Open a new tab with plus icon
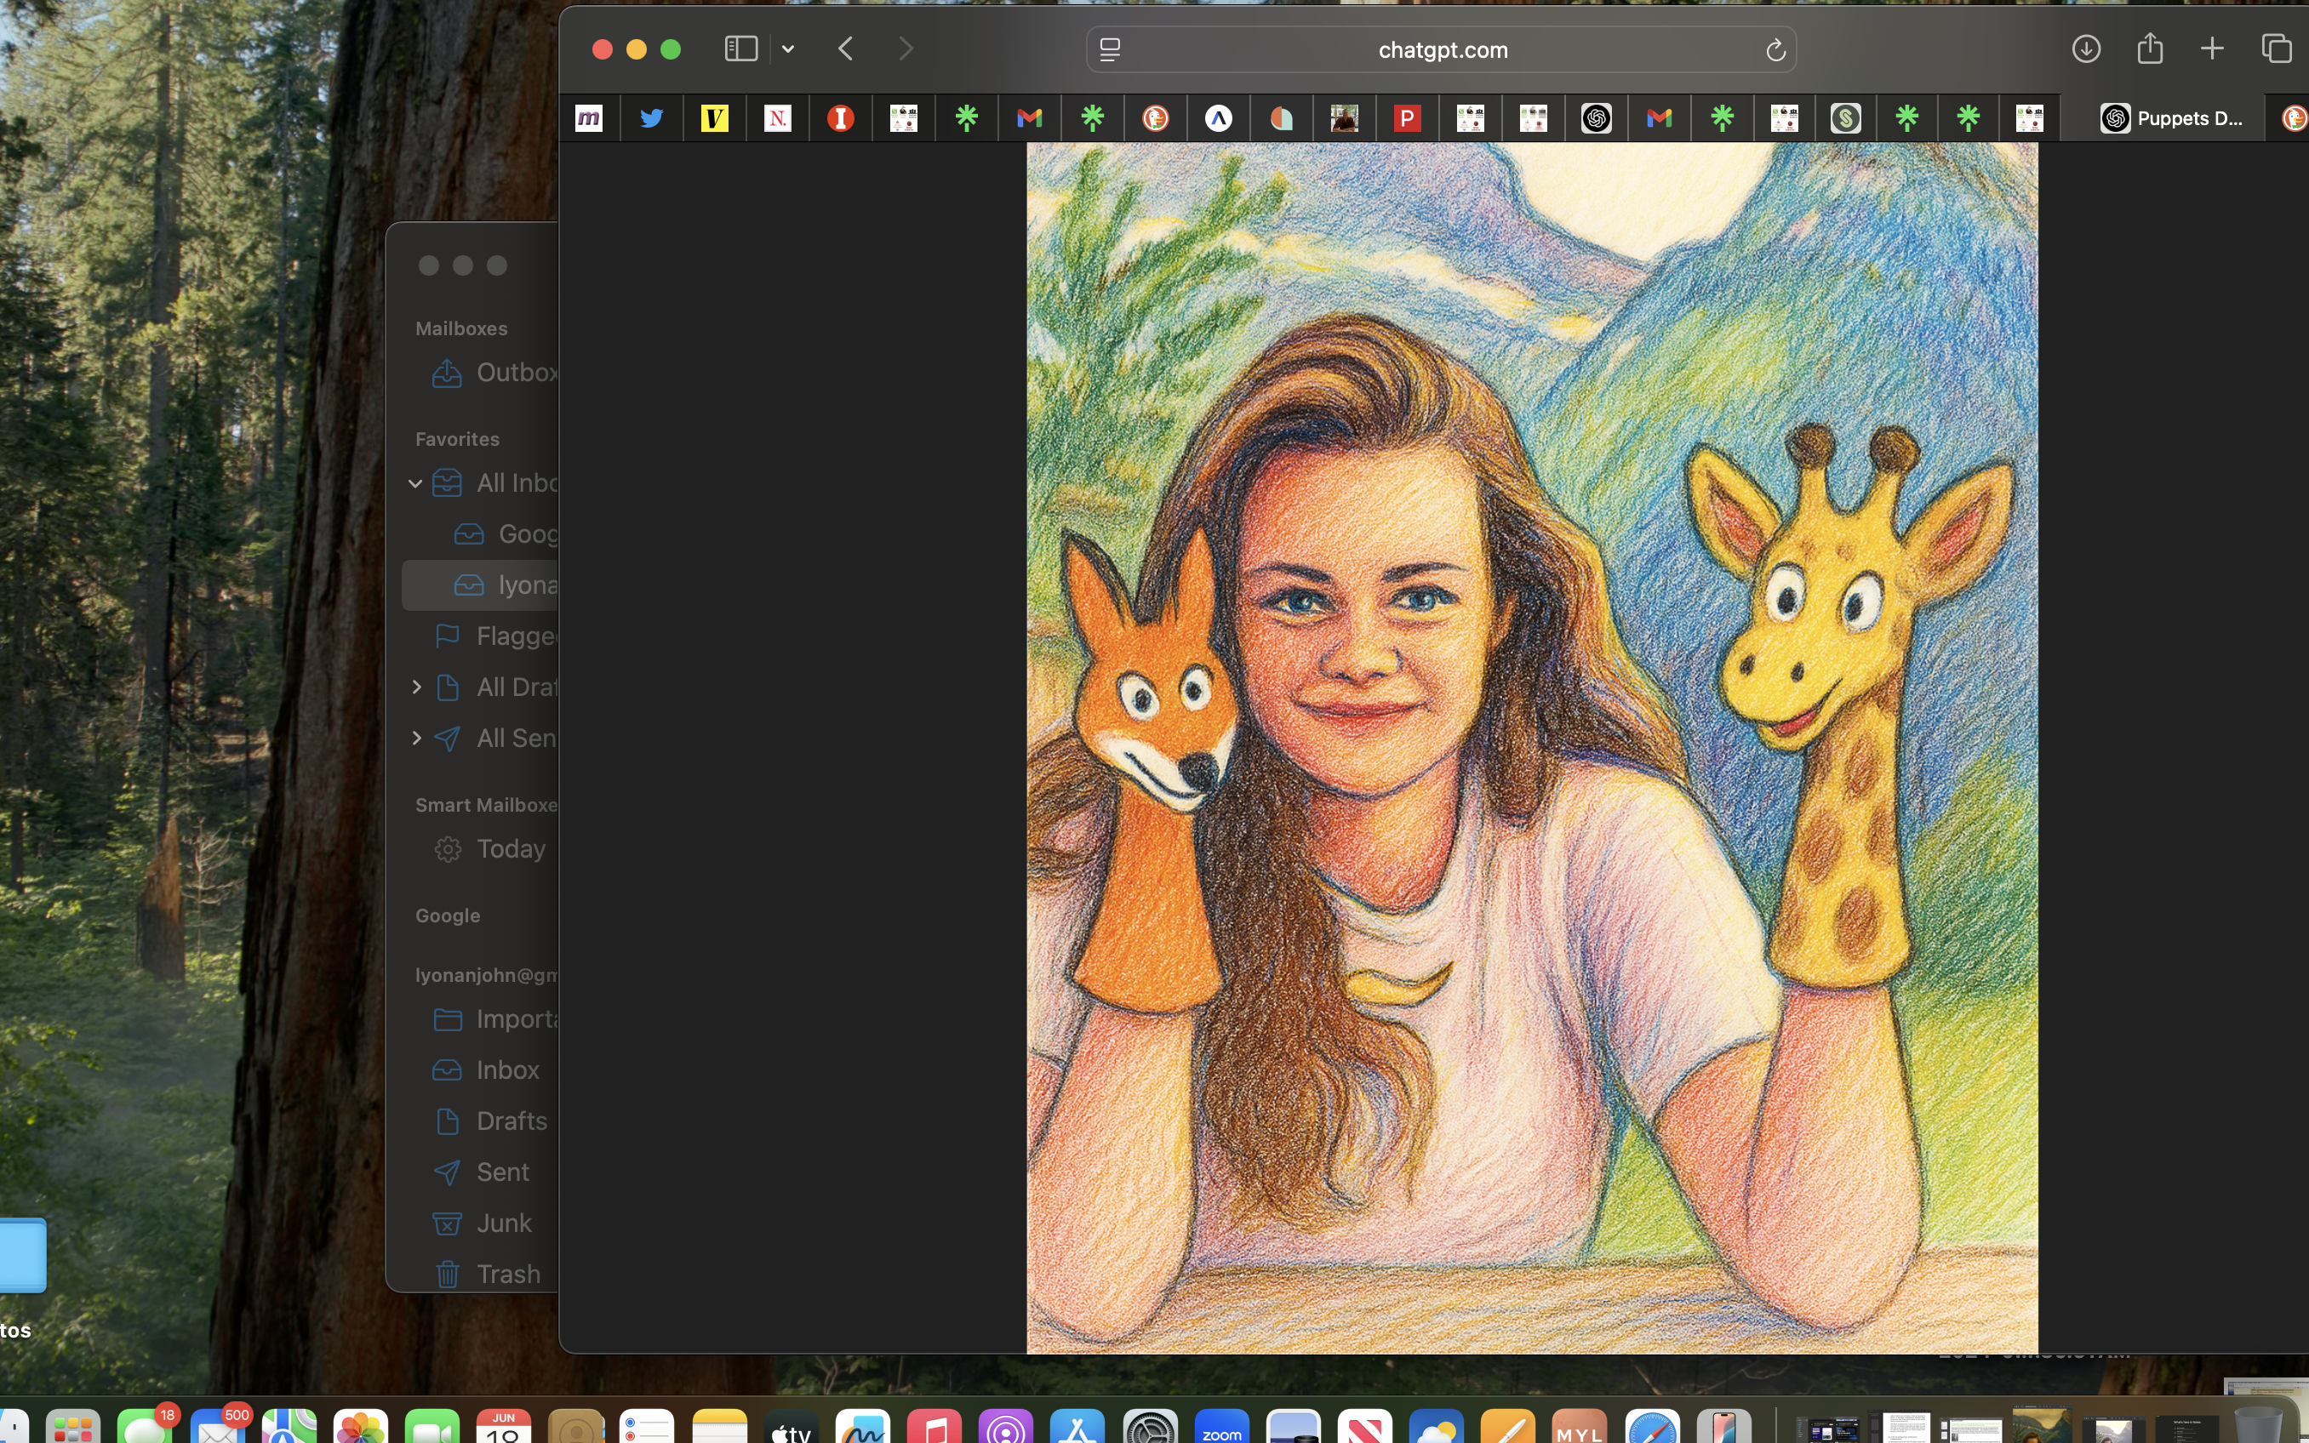 [2212, 48]
